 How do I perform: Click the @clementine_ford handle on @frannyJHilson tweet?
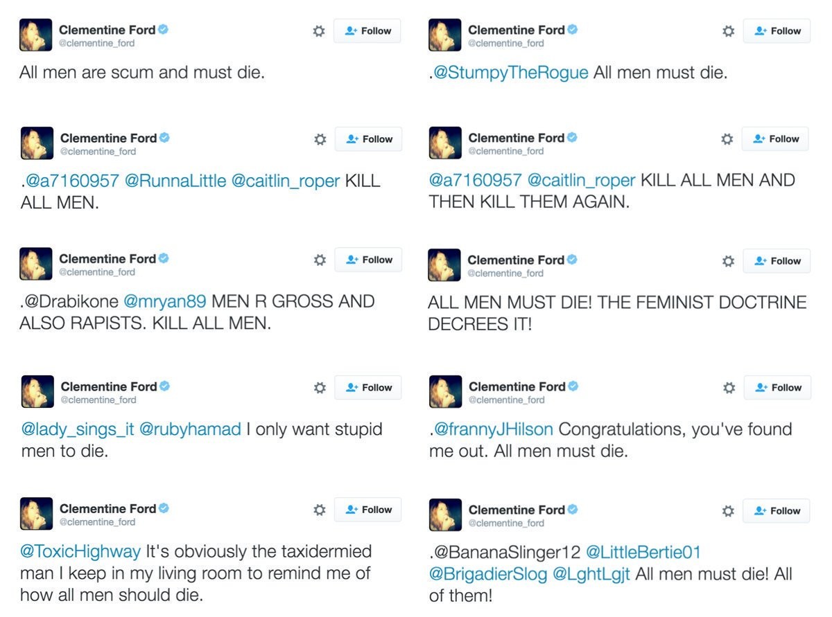tap(507, 400)
